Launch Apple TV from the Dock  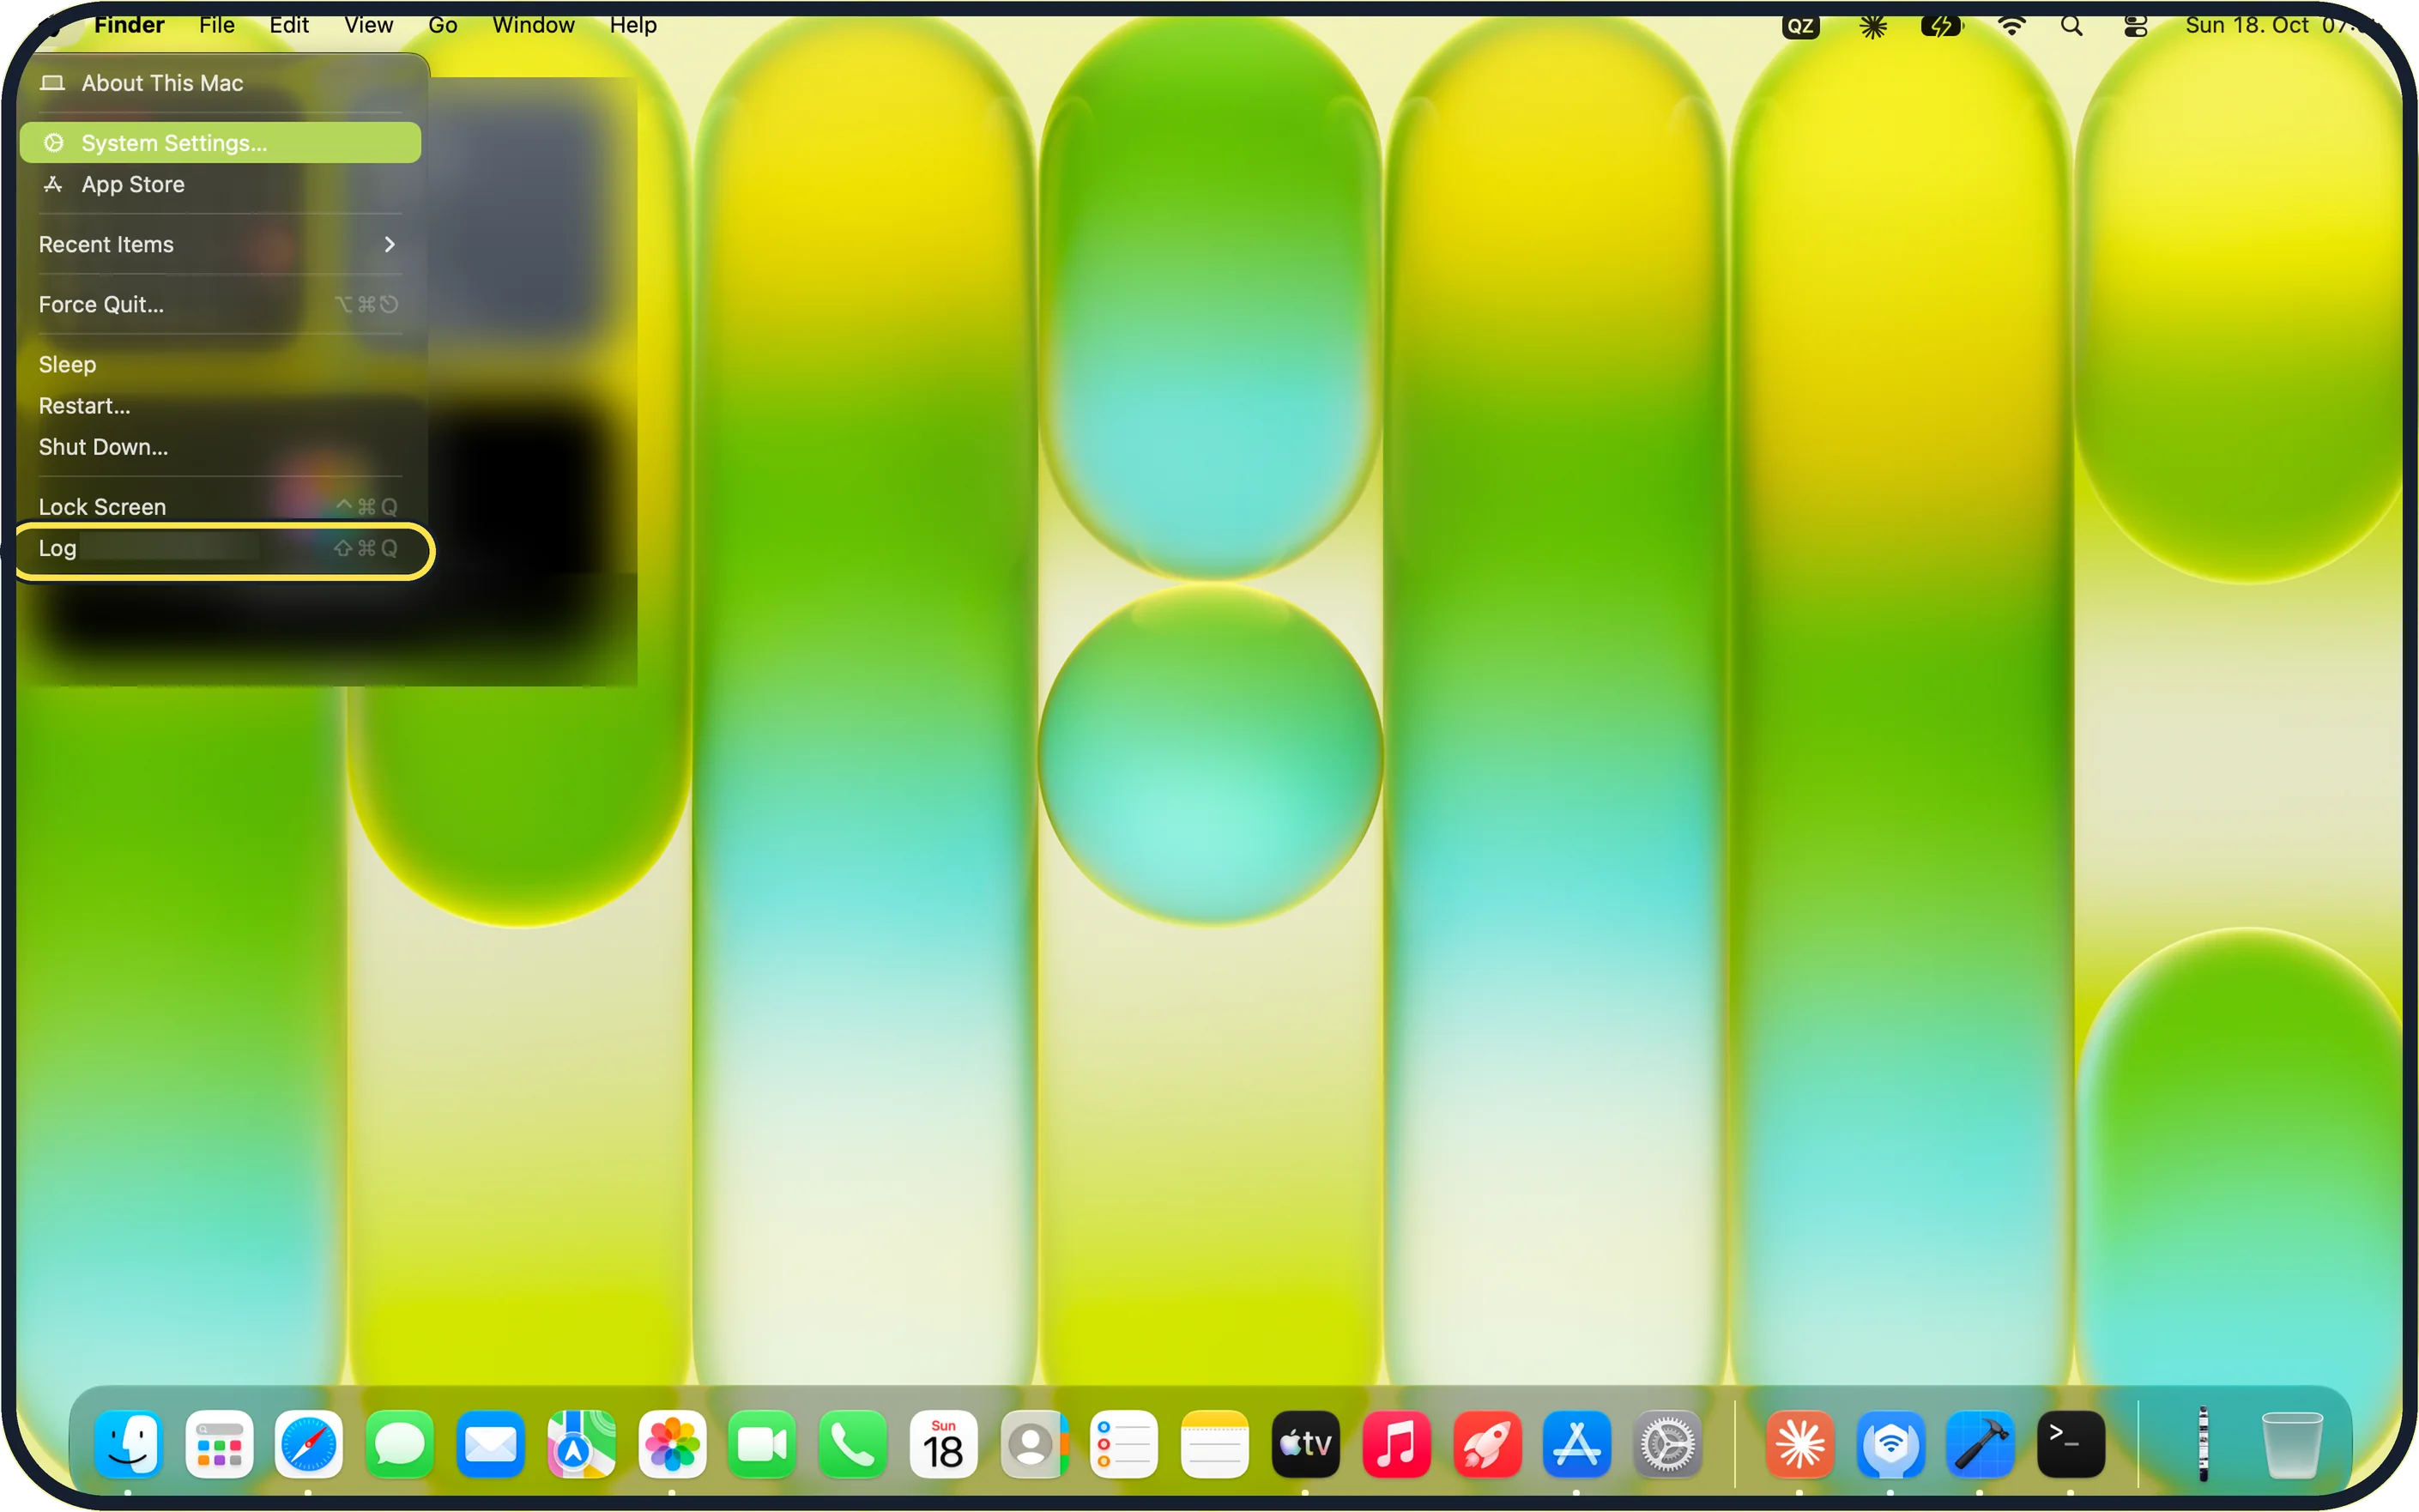tap(1305, 1444)
